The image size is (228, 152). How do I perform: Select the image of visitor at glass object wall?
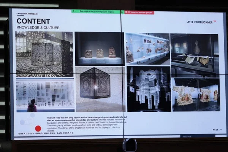click(x=45, y=95)
